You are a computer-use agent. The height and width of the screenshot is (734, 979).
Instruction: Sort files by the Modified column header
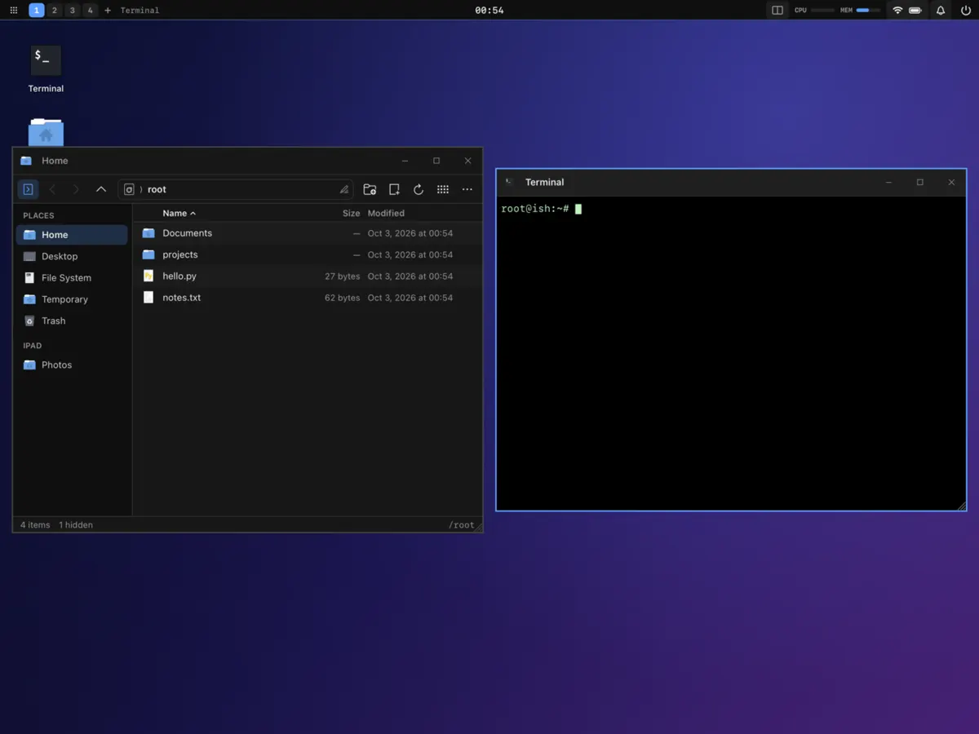click(x=386, y=213)
